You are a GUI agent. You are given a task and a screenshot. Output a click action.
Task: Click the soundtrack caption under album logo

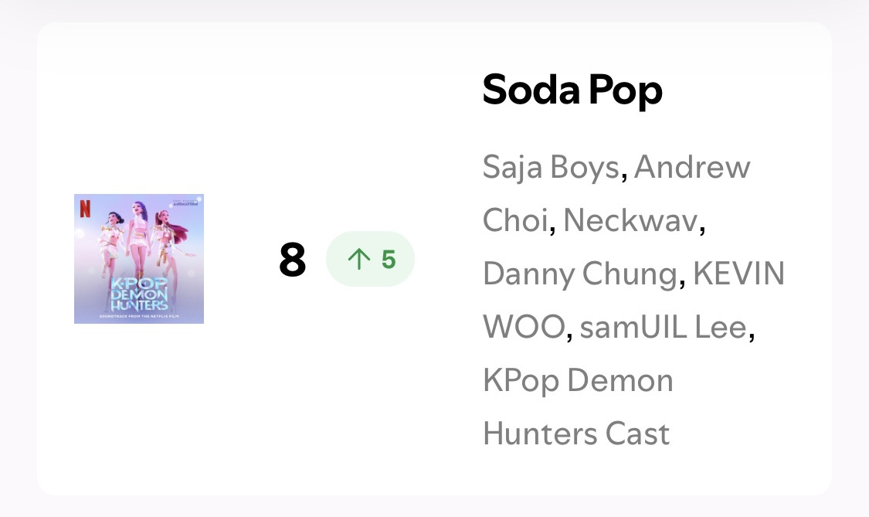139,315
